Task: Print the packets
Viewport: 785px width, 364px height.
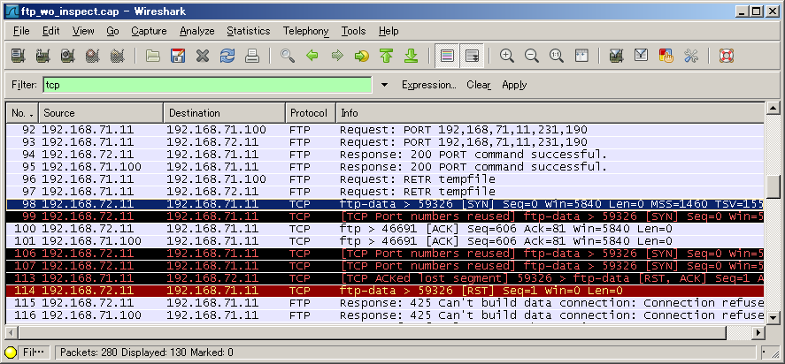Action: (x=252, y=56)
